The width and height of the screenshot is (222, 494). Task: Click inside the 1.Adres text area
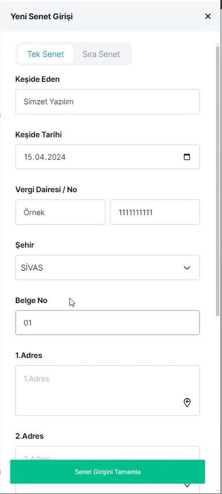coord(108,390)
